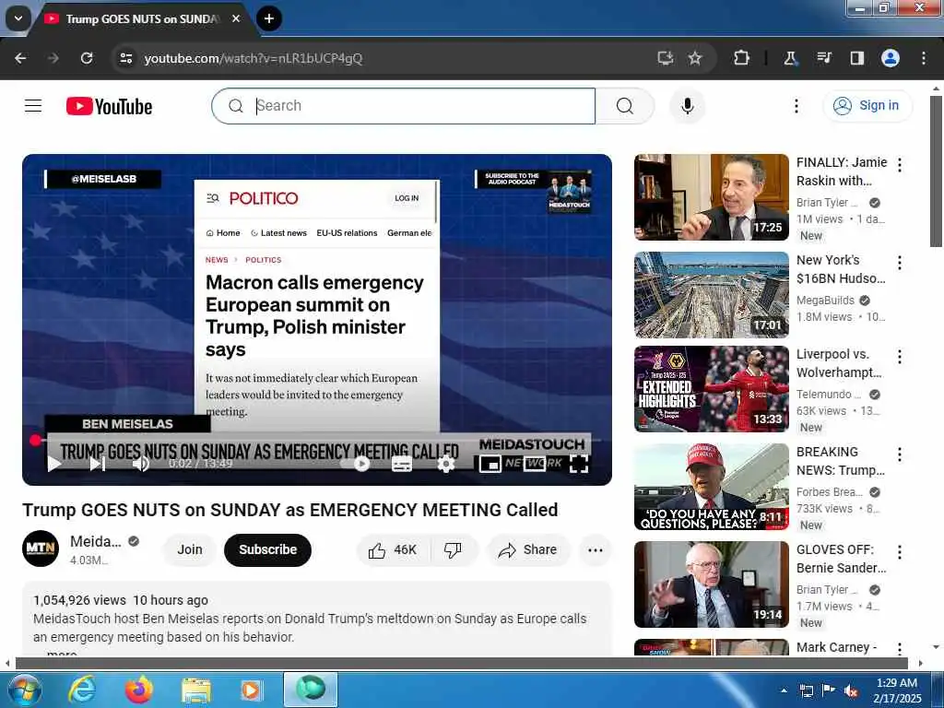This screenshot has height=708, width=944.
Task: Open menu for Mark Carney video
Action: pos(899,648)
